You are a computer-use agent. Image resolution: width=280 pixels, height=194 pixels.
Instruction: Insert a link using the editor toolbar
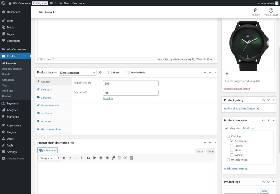click(x=113, y=158)
